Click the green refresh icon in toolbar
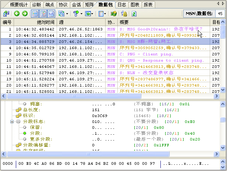 point(134,14)
